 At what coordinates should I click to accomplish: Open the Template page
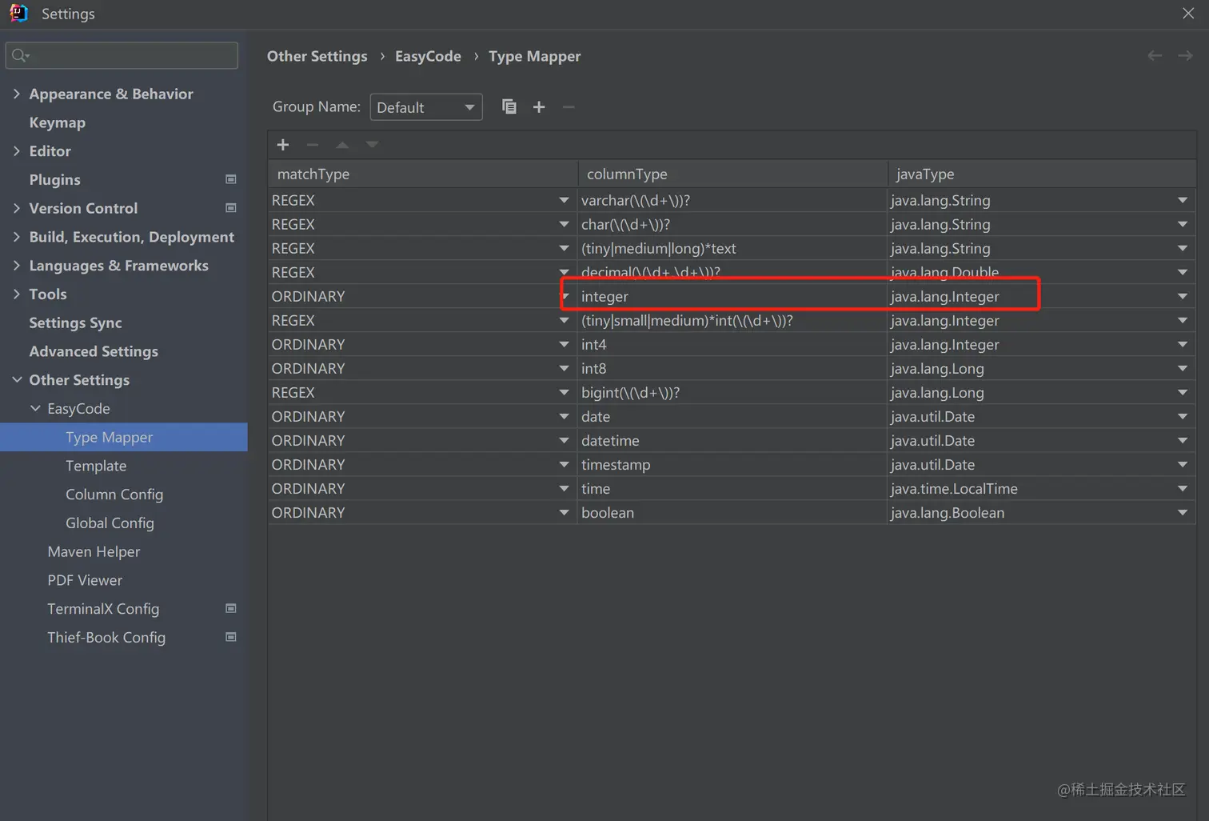tap(96, 466)
